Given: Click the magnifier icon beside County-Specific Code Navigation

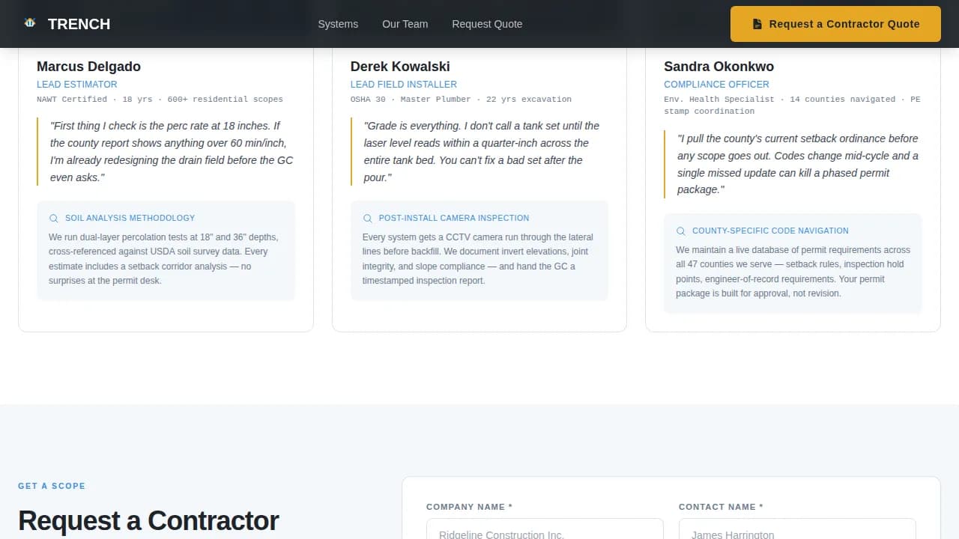Looking at the screenshot, I should 680,231.
